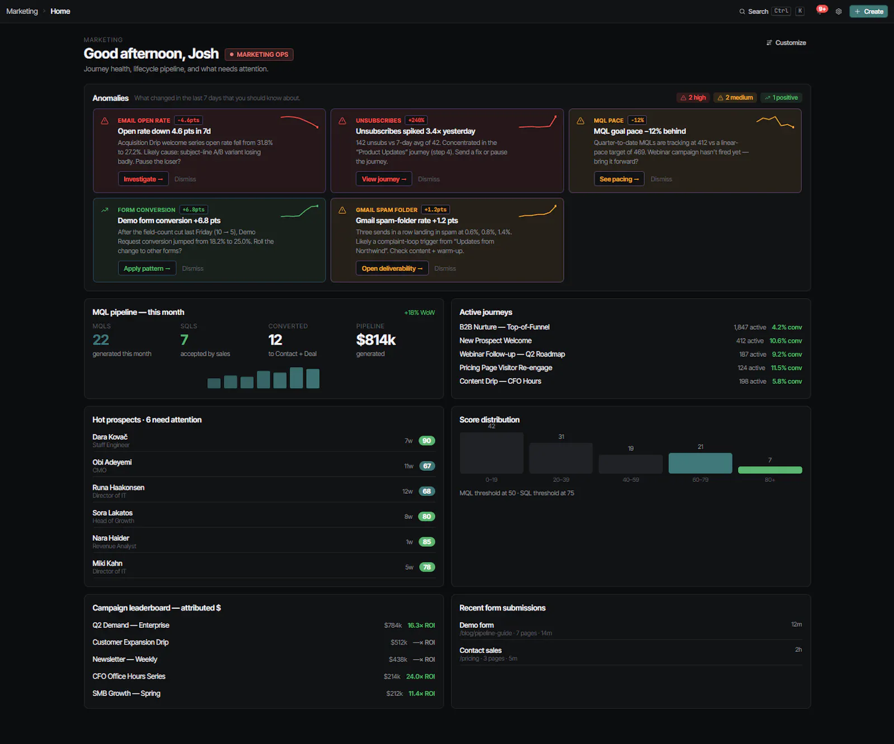This screenshot has width=894, height=744.
Task: Open the Contact sales submission
Action: click(630, 654)
